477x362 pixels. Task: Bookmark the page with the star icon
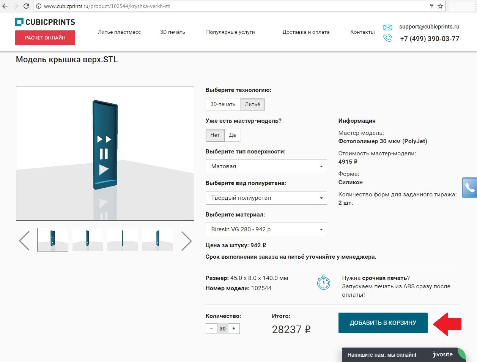pos(440,6)
